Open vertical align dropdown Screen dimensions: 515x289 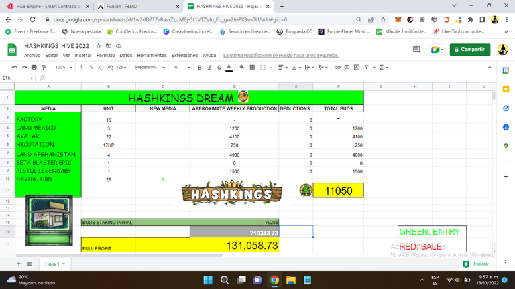(296, 67)
